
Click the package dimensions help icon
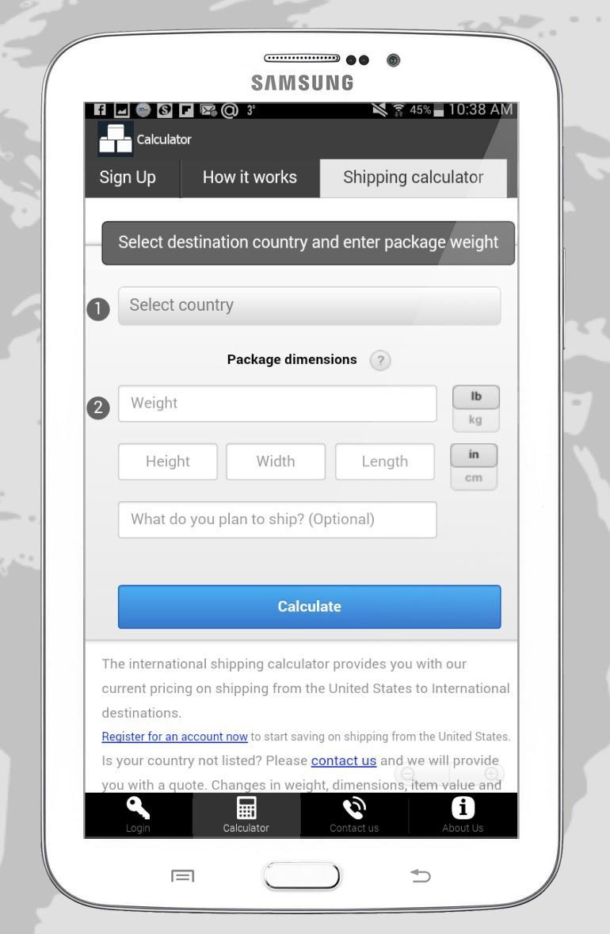pyautogui.click(x=381, y=360)
